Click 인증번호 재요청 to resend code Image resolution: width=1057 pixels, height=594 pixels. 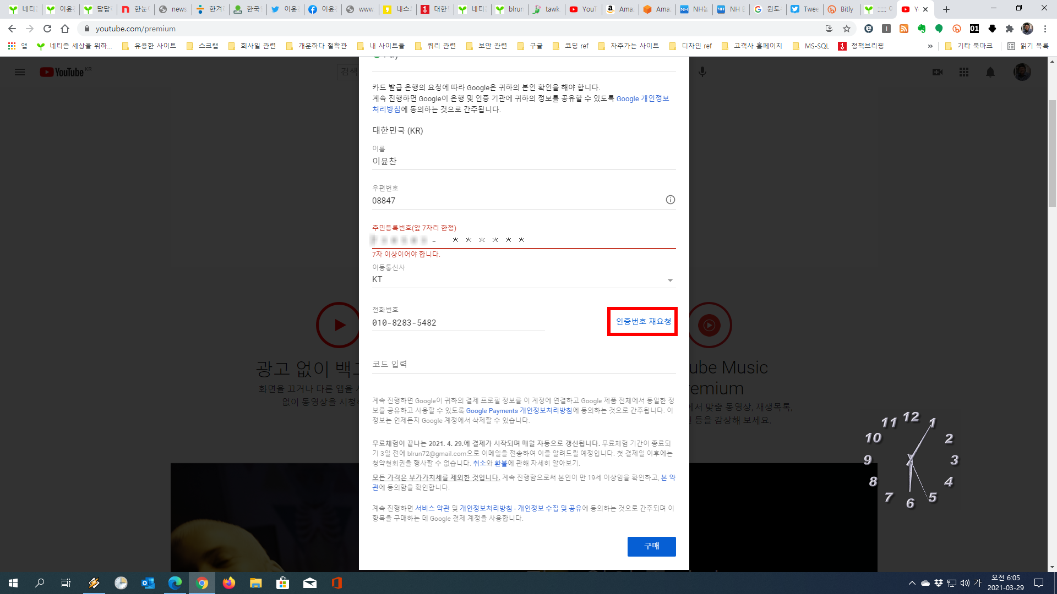point(643,321)
